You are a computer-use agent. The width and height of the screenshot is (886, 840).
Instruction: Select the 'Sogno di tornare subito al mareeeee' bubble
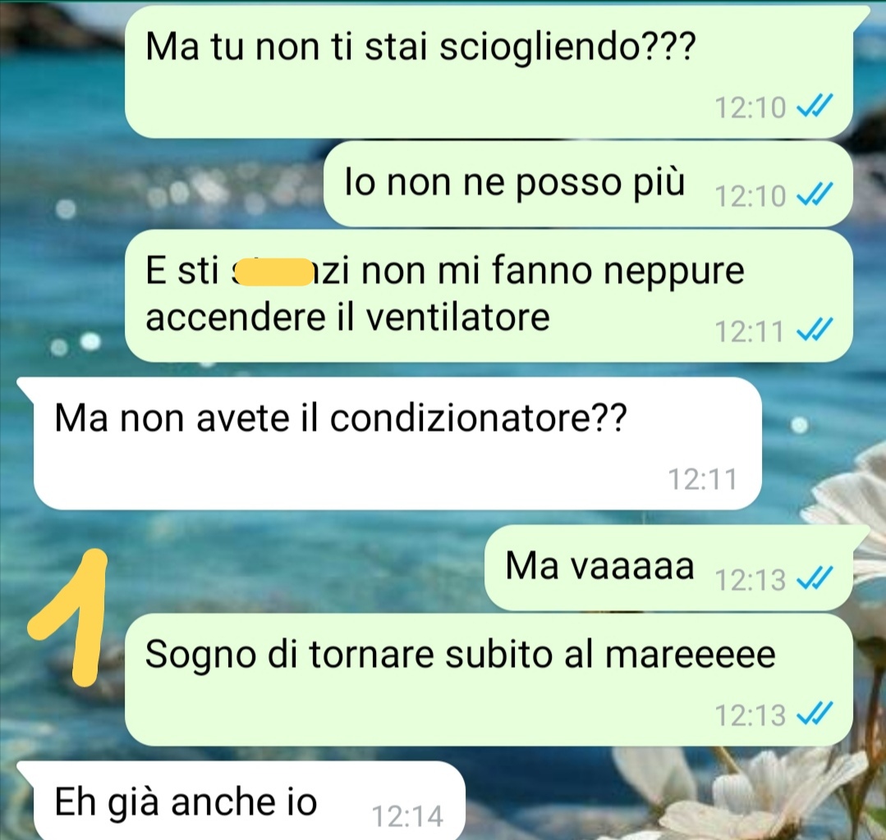pyautogui.click(x=489, y=680)
